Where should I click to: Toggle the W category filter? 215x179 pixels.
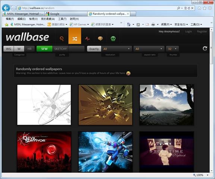click(x=19, y=49)
